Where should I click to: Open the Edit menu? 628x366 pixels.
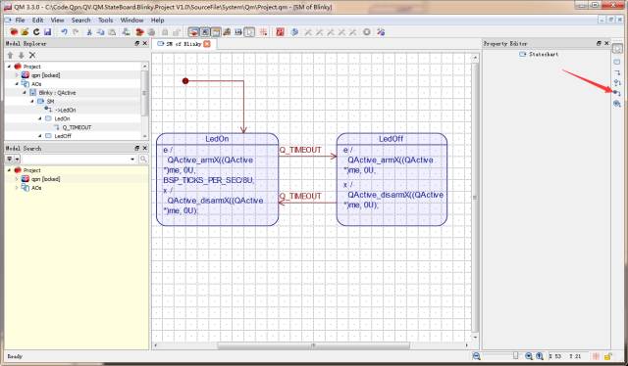(x=37, y=20)
